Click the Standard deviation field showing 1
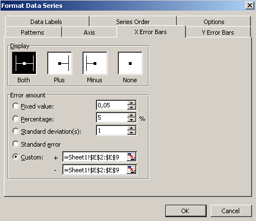The width and height of the screenshot is (256, 221). (112, 130)
